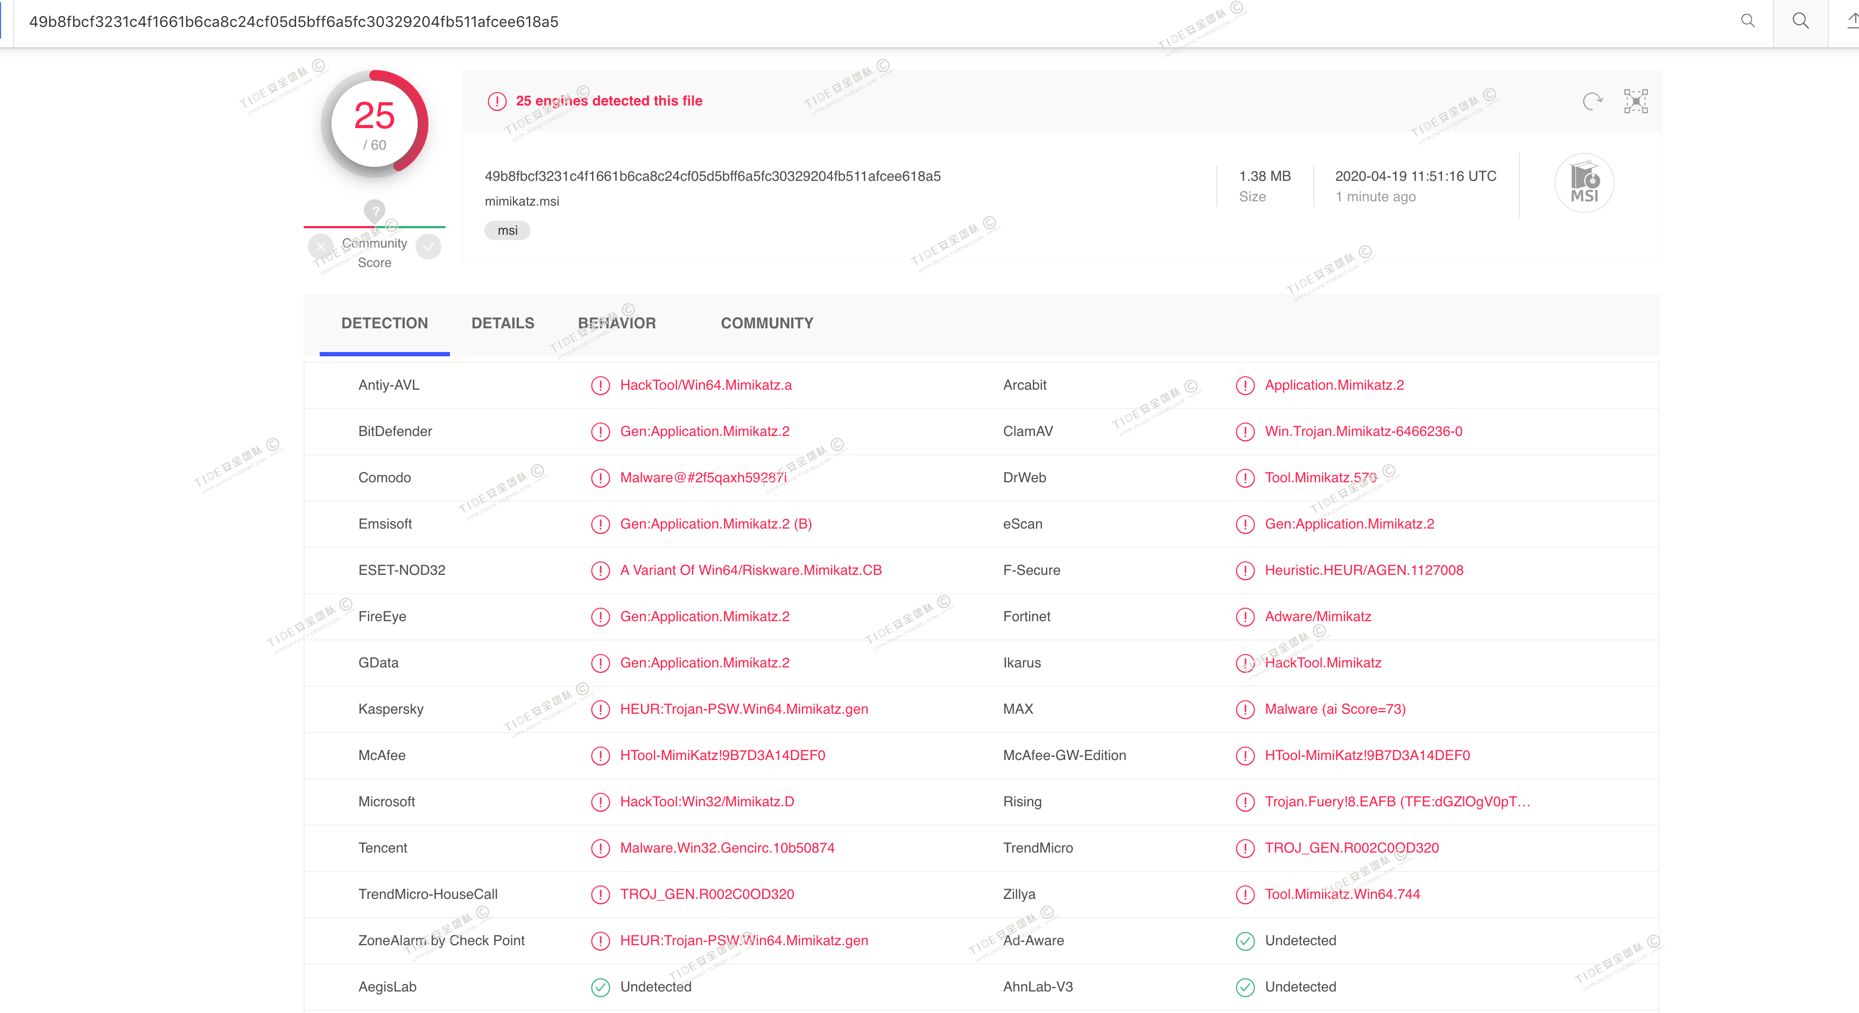Click the truncated Rising Trojan.Fuery detection name
1859x1013 pixels.
pyautogui.click(x=1397, y=801)
